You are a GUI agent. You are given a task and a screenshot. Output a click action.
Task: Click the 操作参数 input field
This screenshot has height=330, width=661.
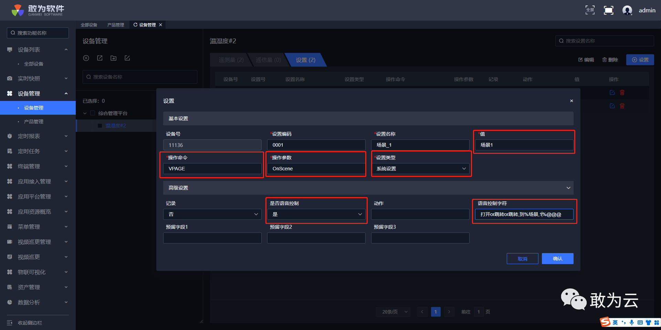pyautogui.click(x=316, y=169)
